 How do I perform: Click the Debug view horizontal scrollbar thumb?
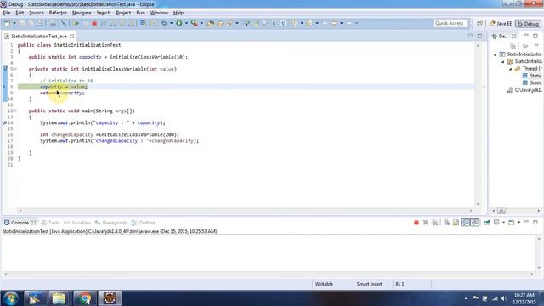point(501,211)
